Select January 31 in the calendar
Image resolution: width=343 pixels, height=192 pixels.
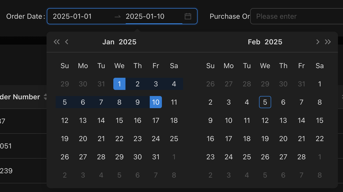click(x=156, y=157)
